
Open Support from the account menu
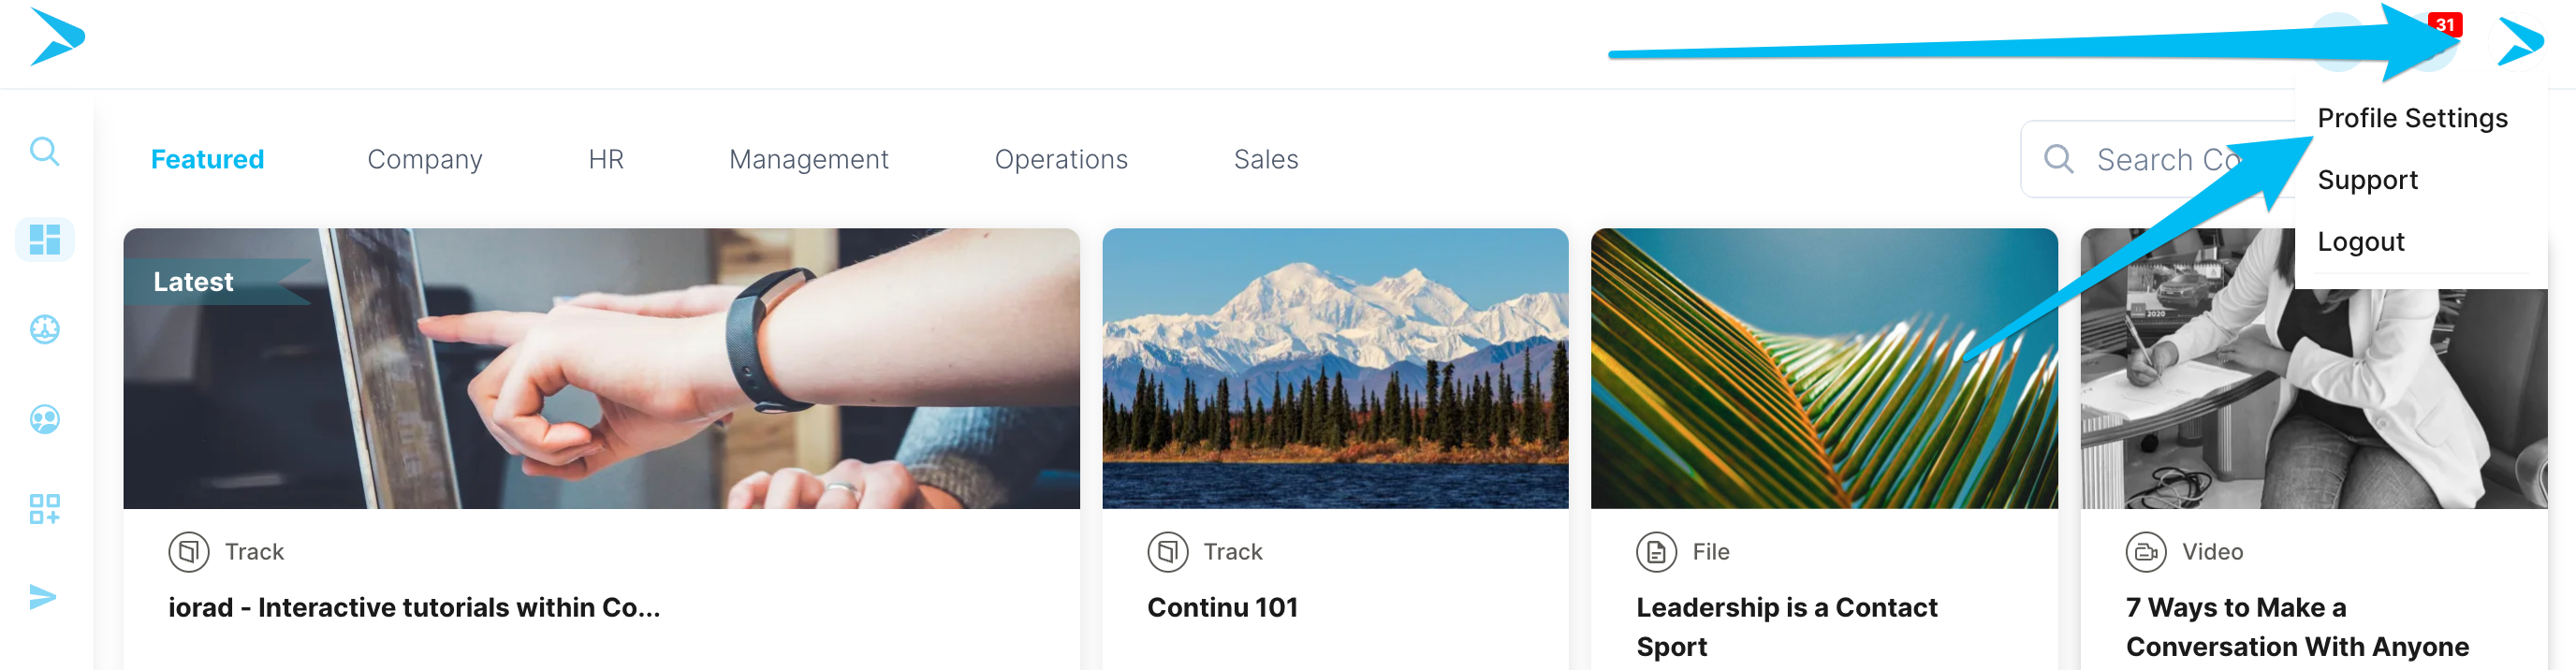pyautogui.click(x=2367, y=179)
